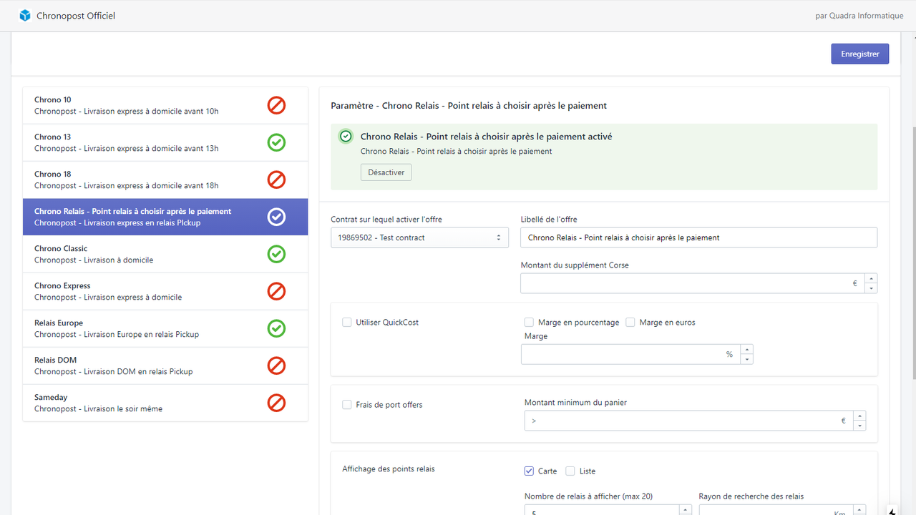
Task: Click the Enregistrer button
Action: 859,54
